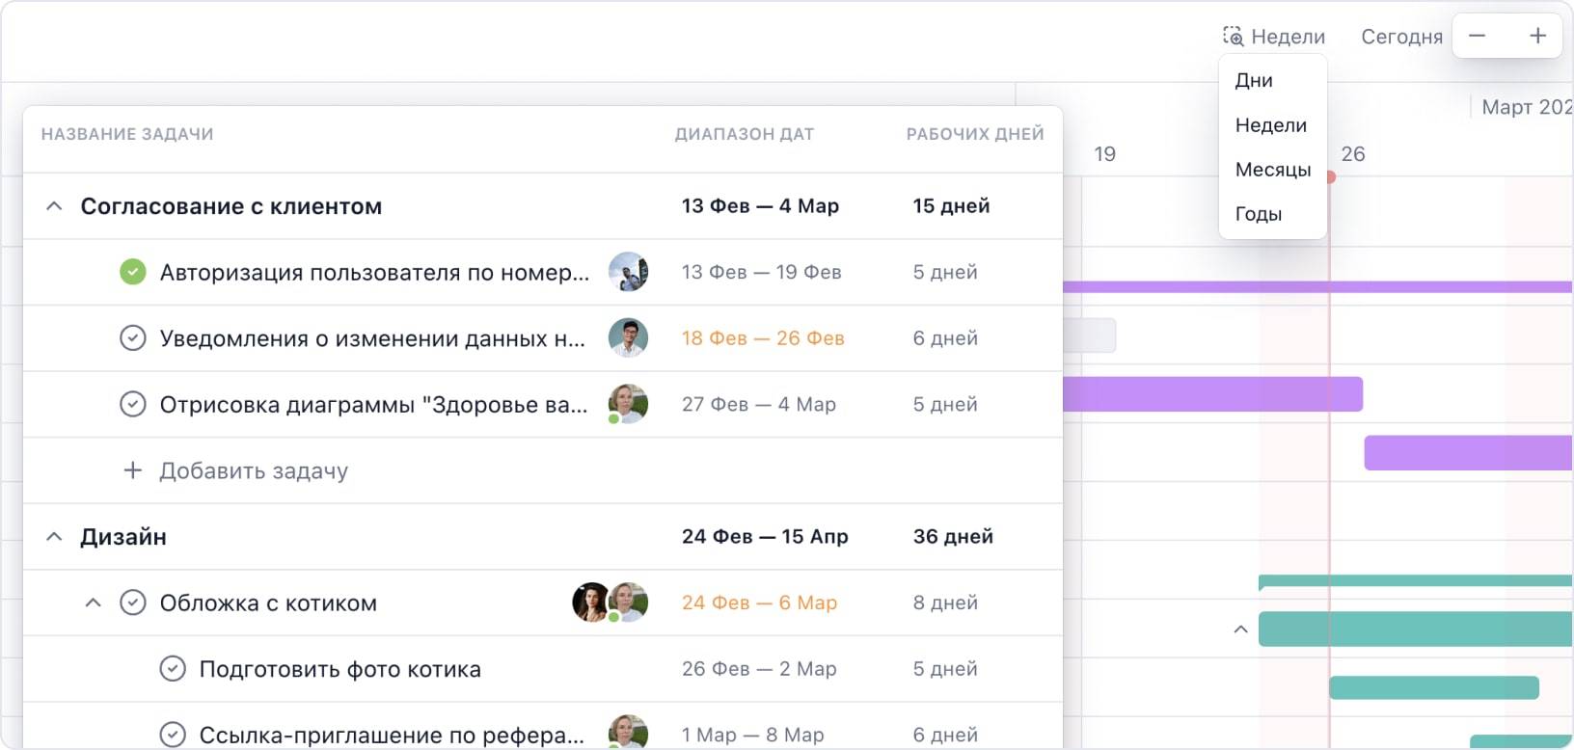
Task: Select Дни from the scale menu
Action: click(x=1254, y=81)
